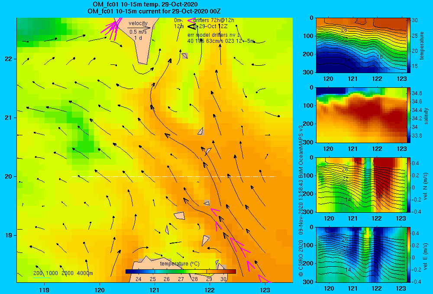The width and height of the screenshot is (433, 294).
Task: Select the 'drifters 72h@12h' legend text
Action: coord(214,20)
